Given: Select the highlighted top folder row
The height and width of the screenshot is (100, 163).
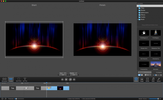Looking at the screenshot, I should click(150, 6).
